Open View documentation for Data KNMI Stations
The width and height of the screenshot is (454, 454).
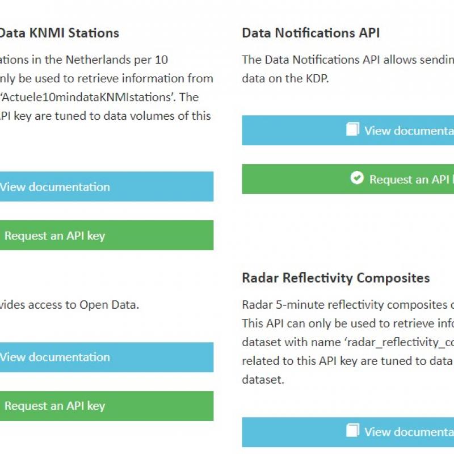[107, 187]
